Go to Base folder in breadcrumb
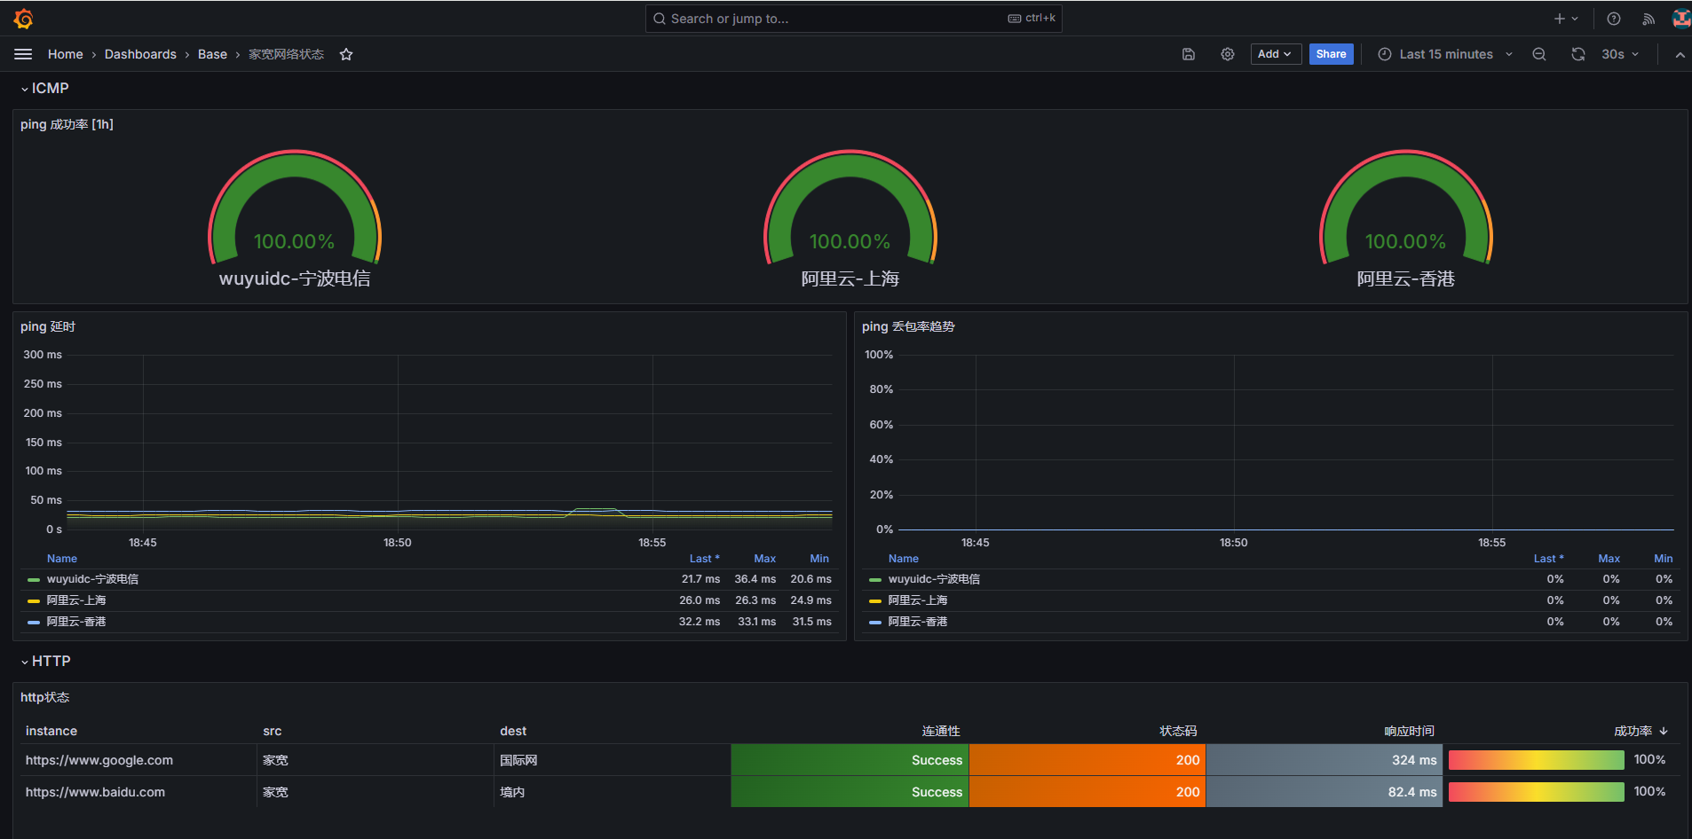Screen dimensions: 1692x839 [x=212, y=54]
